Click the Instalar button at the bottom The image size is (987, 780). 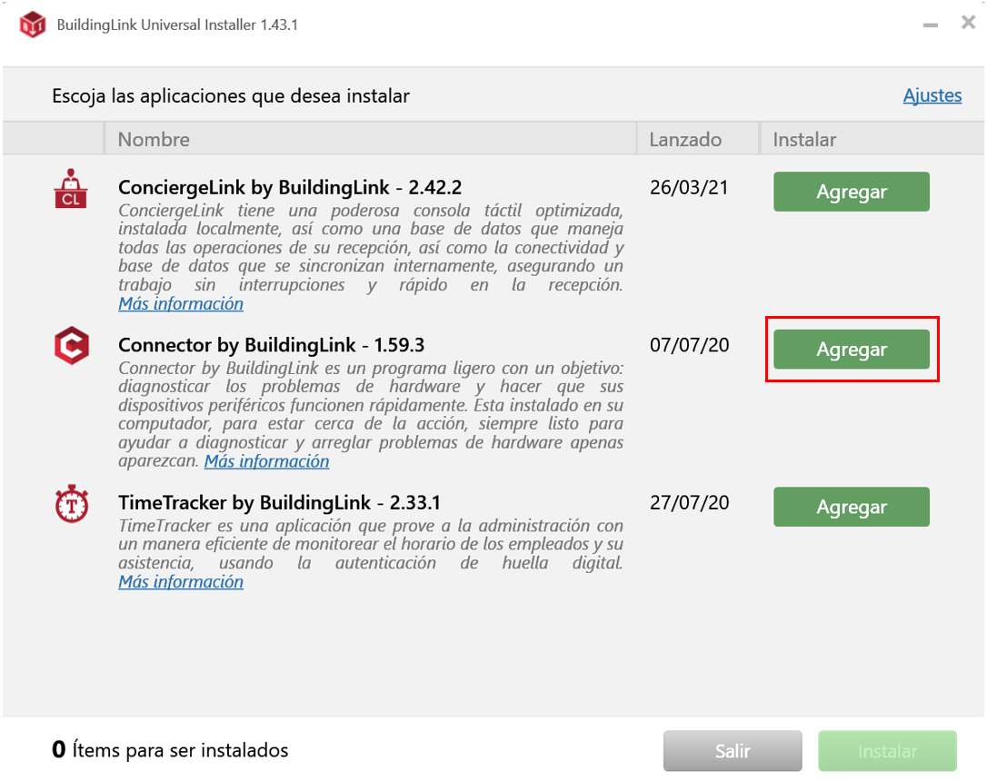tap(888, 750)
